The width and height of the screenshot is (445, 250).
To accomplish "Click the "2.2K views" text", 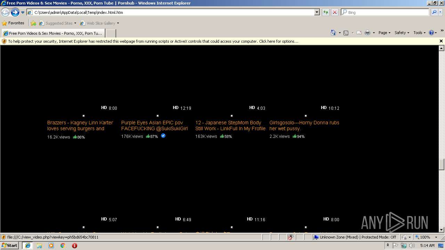I will [280, 136].
